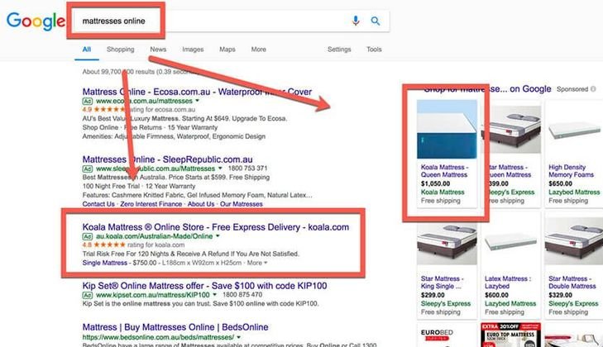
Task: Click the Our Matresses sitelink
Action: (242, 204)
